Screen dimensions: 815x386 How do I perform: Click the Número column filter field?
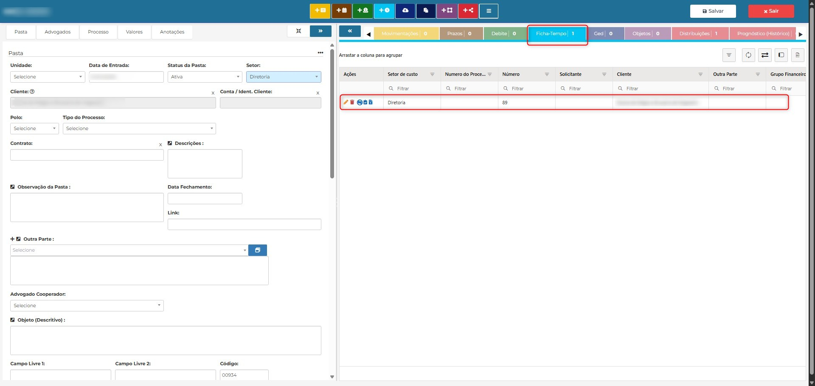(x=526, y=89)
